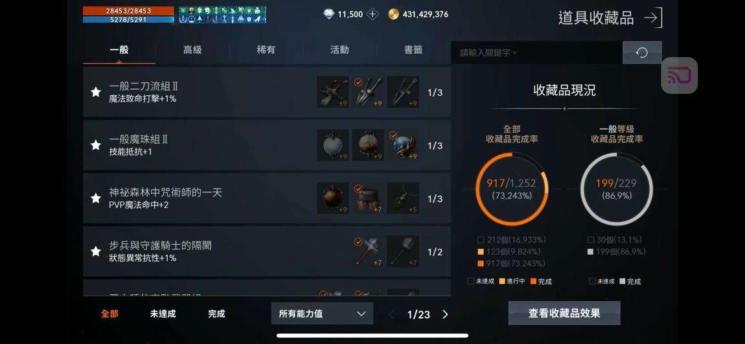Switch to the 高級 tab
The image size is (745, 344).
[x=192, y=50]
